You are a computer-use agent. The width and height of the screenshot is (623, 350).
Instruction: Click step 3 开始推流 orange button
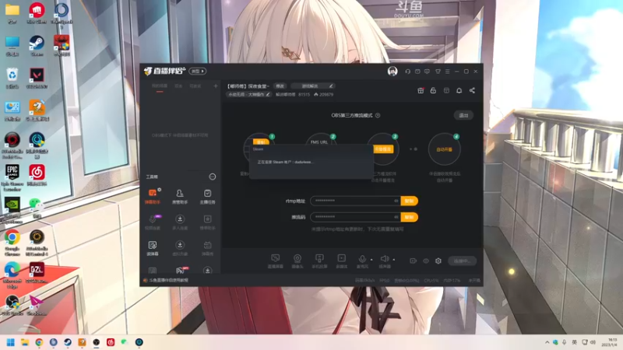pos(383,149)
